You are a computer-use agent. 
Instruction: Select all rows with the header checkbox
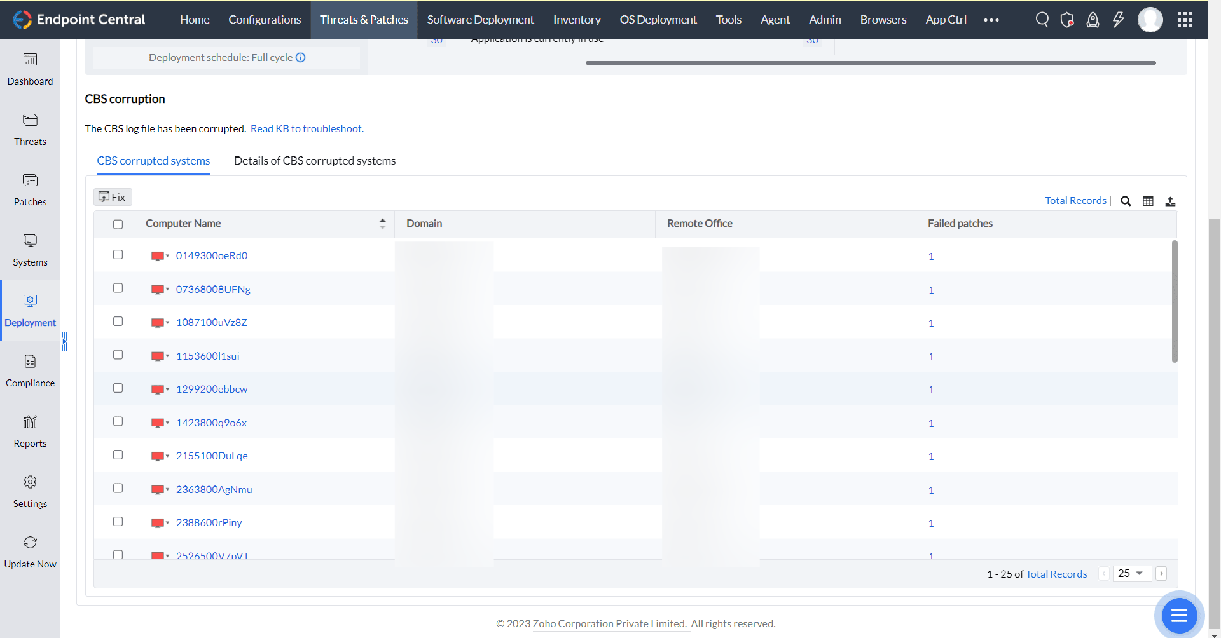pos(118,224)
